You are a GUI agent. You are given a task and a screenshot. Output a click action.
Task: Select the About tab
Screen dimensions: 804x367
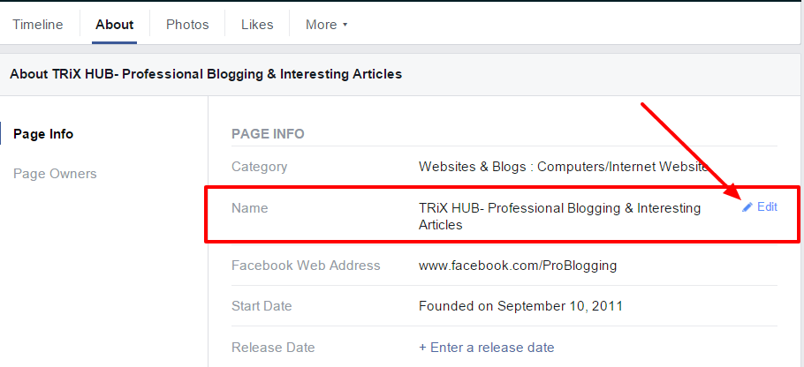[115, 25]
